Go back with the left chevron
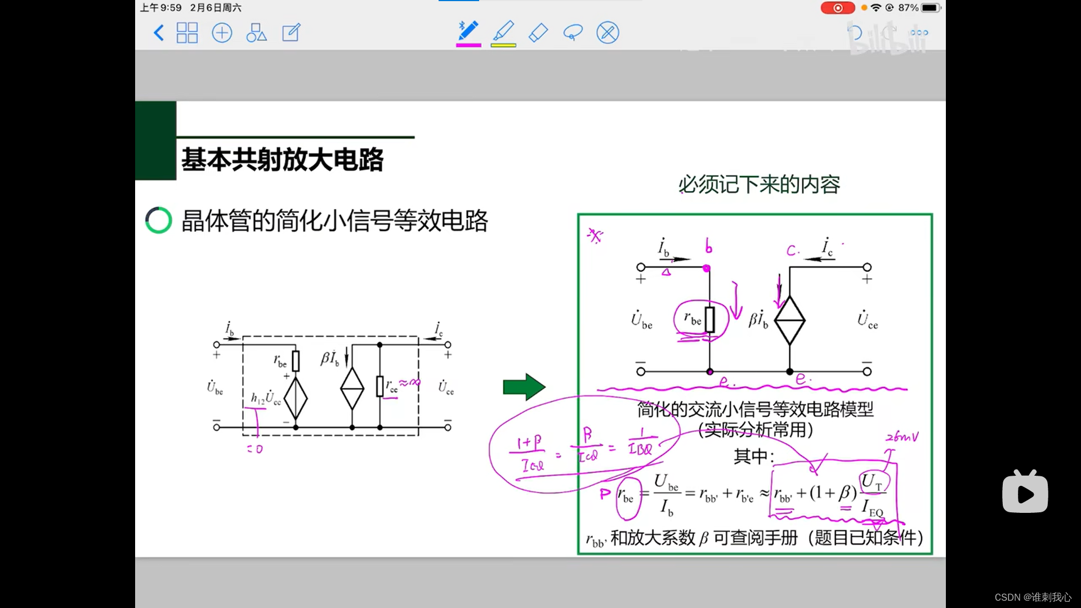This screenshot has width=1081, height=608. (159, 33)
